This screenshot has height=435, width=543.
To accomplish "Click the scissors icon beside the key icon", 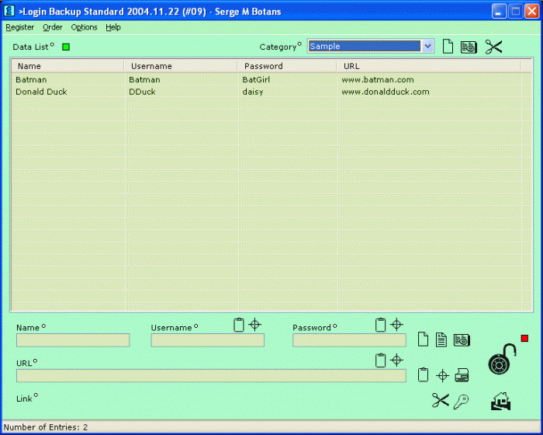I will [441, 401].
